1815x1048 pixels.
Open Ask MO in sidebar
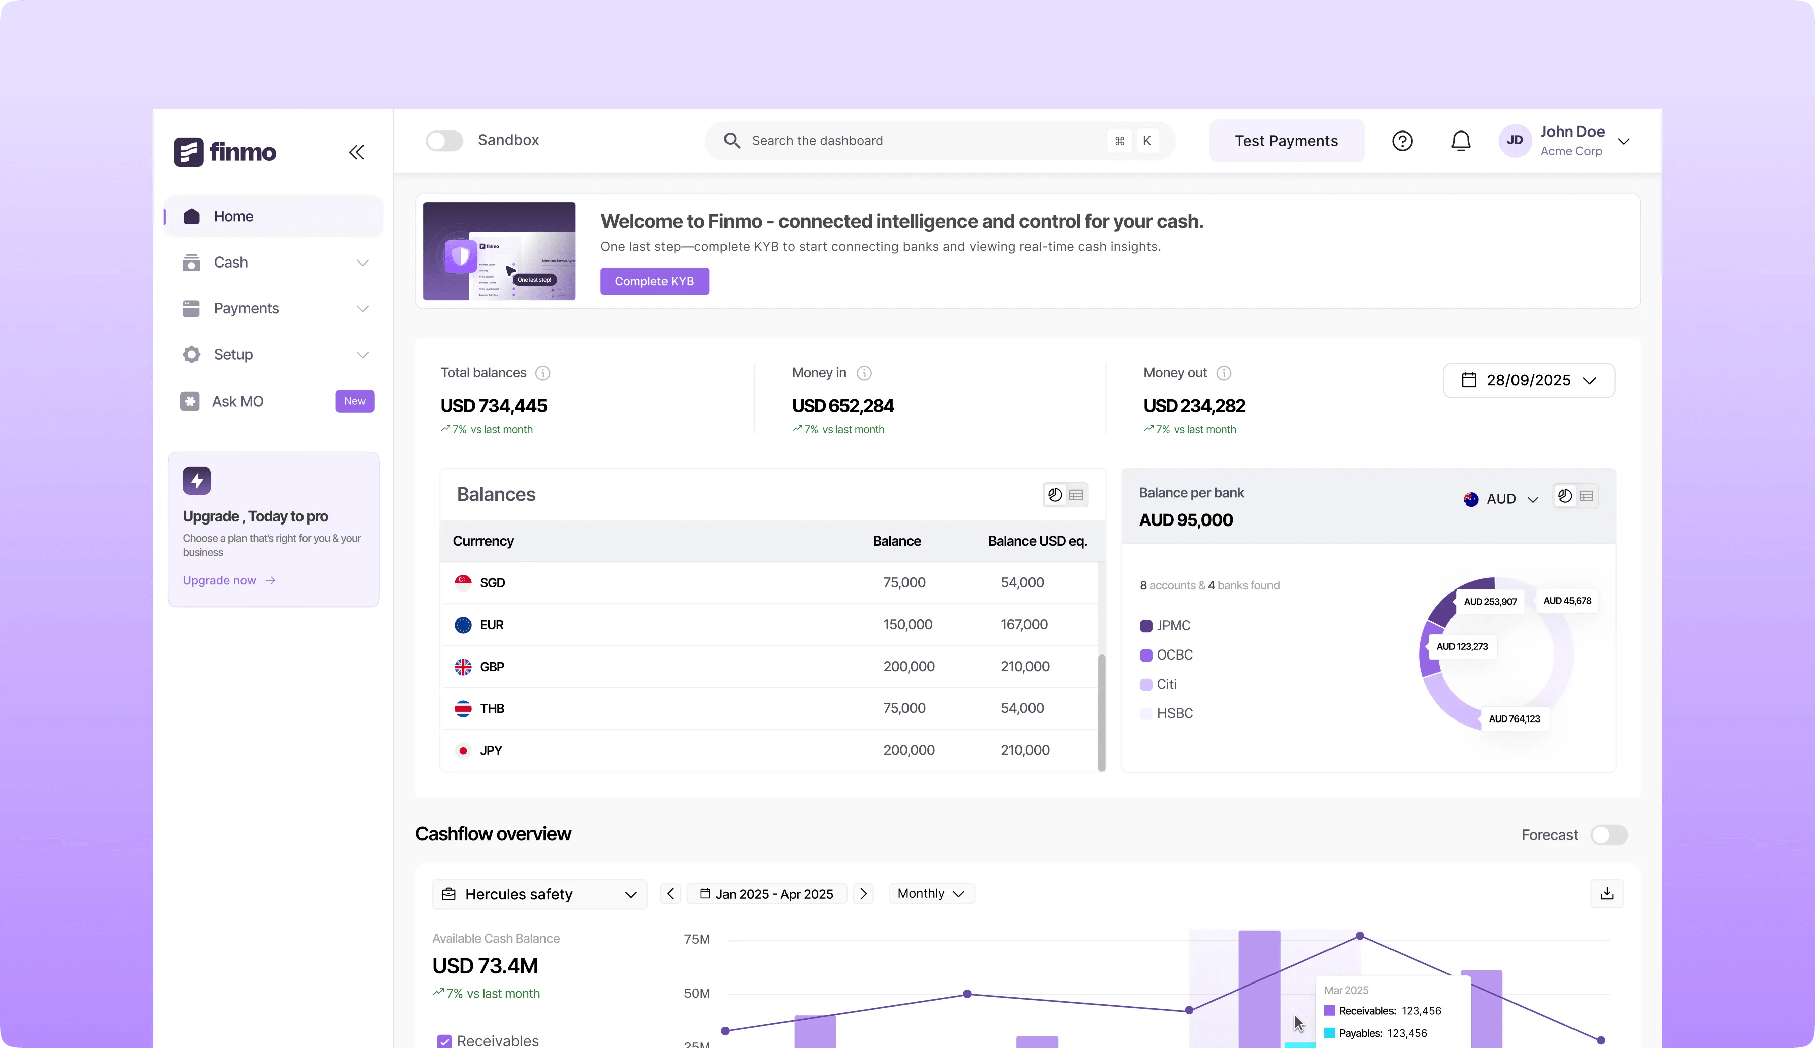(x=237, y=401)
